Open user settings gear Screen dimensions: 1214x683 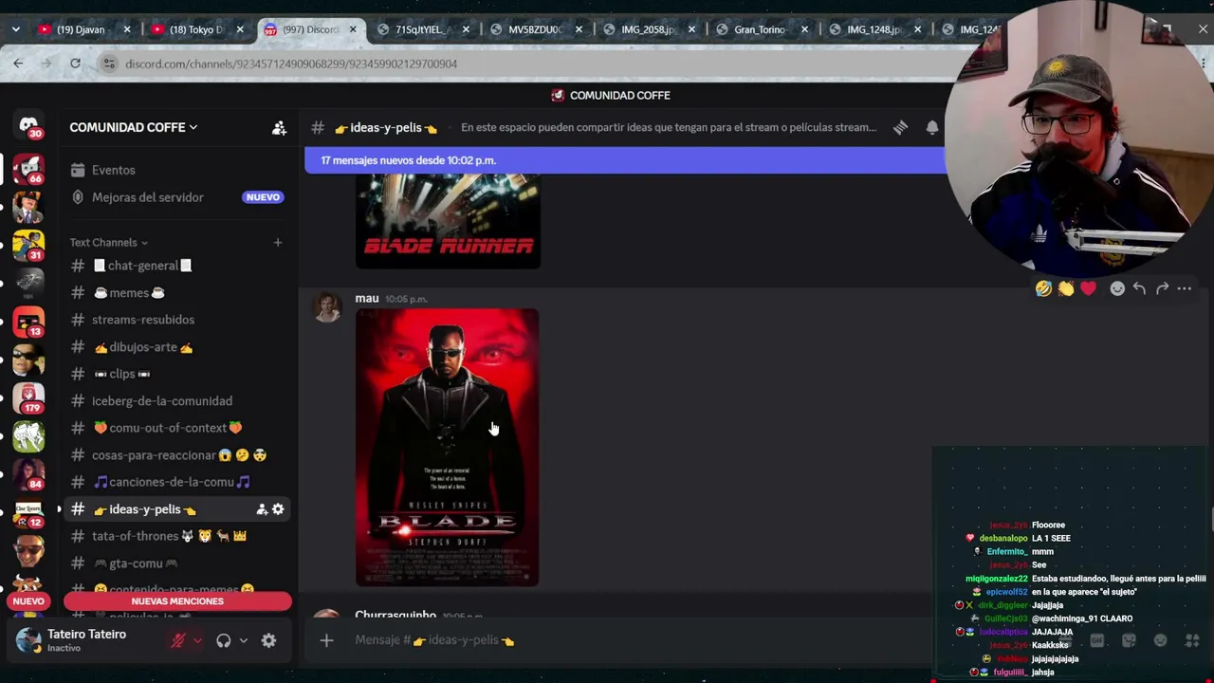(268, 640)
